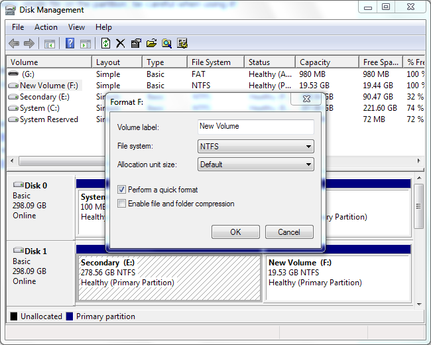Toggle the Show/Hide Action Pane toolbar icon
This screenshot has height=345, width=431.
click(x=86, y=44)
